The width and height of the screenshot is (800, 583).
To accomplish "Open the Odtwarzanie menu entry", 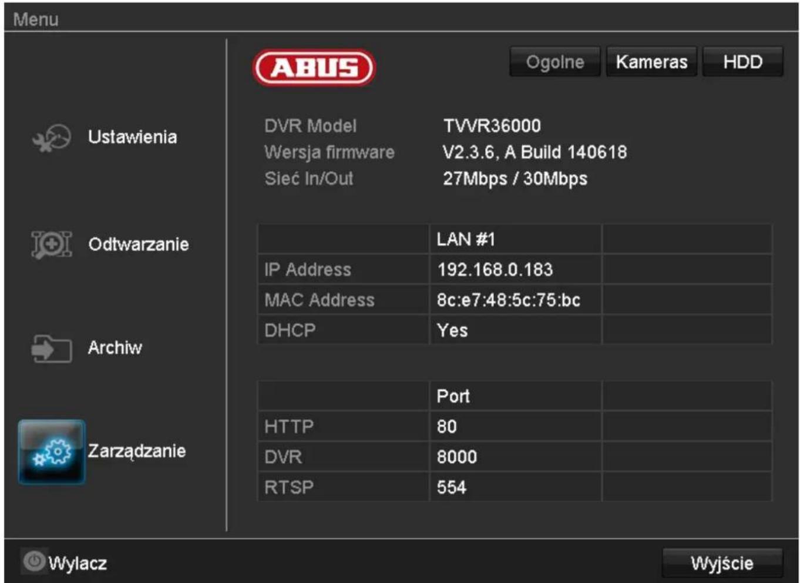I will 139,244.
